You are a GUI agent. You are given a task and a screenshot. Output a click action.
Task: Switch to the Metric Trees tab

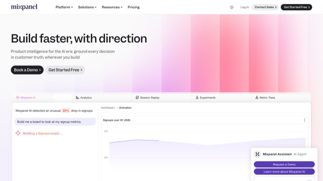[281, 97]
